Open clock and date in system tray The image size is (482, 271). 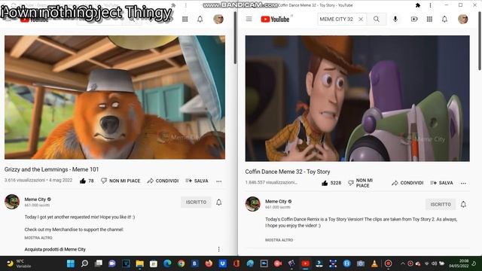[x=459, y=263]
